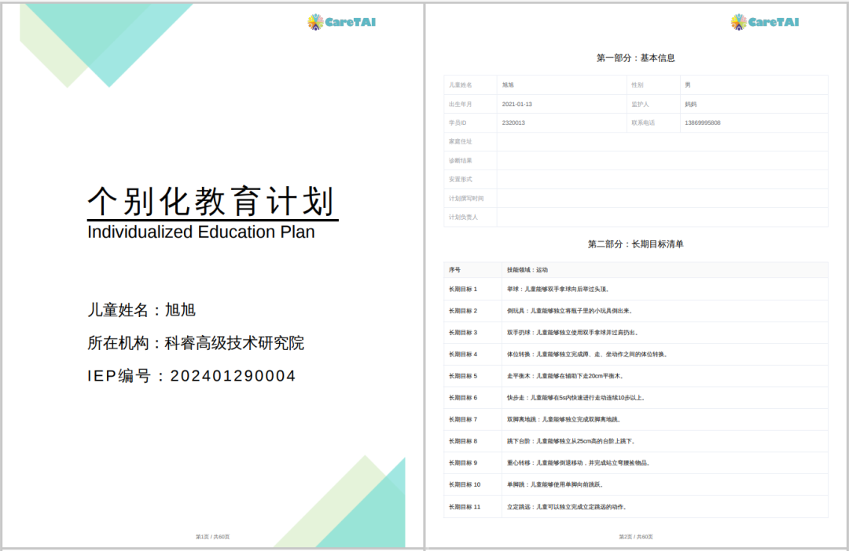Image resolution: width=849 pixels, height=551 pixels.
Task: Click the empty 诊断结果 field
Action: (x=662, y=161)
